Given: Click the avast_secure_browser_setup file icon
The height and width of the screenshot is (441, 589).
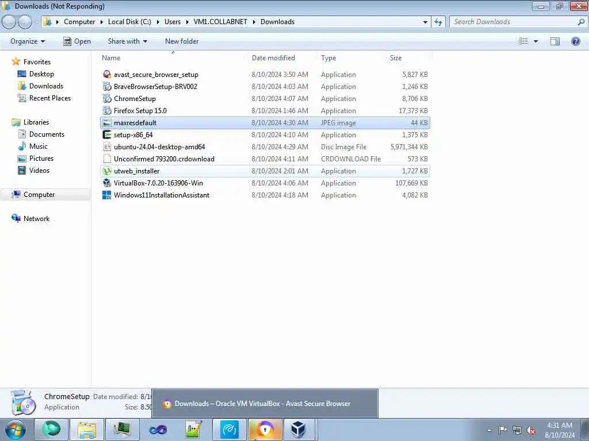Looking at the screenshot, I should tap(107, 74).
